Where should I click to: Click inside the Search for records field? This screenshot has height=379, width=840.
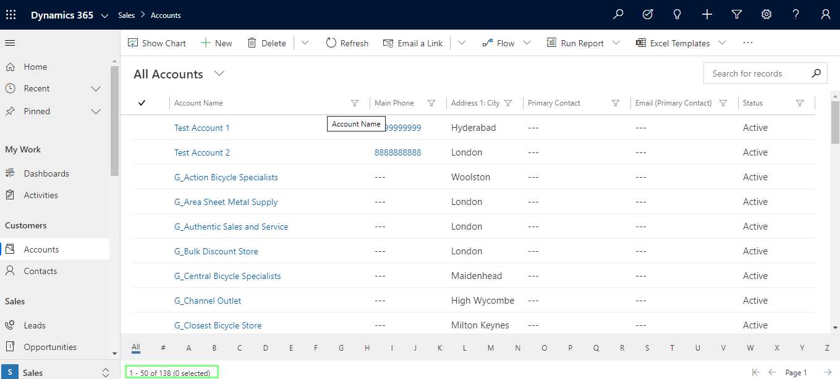754,73
